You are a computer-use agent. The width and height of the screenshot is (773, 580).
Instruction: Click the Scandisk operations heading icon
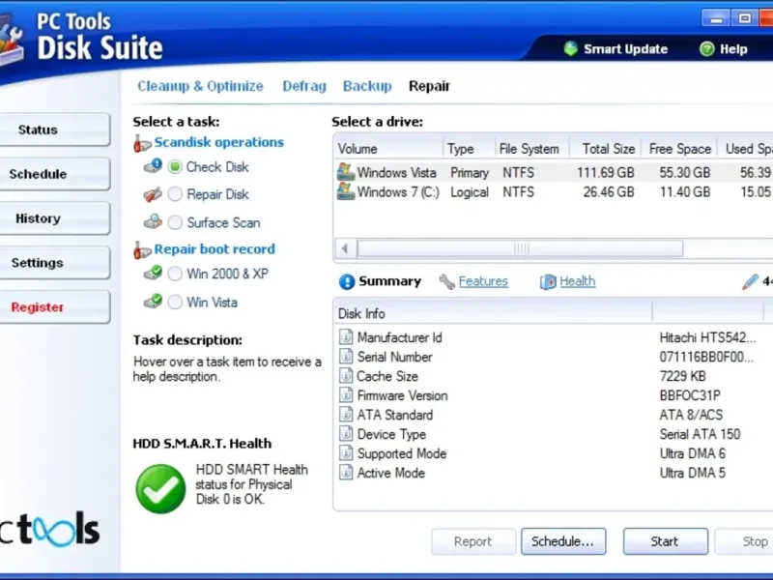[x=142, y=143]
